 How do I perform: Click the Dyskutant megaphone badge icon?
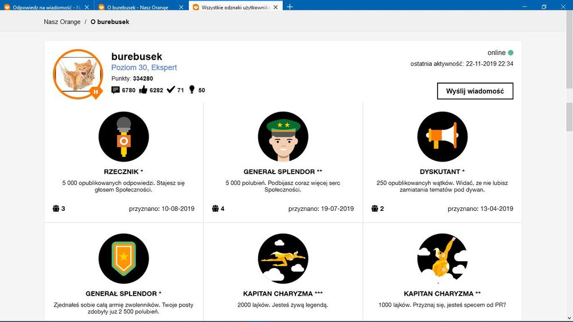442,136
